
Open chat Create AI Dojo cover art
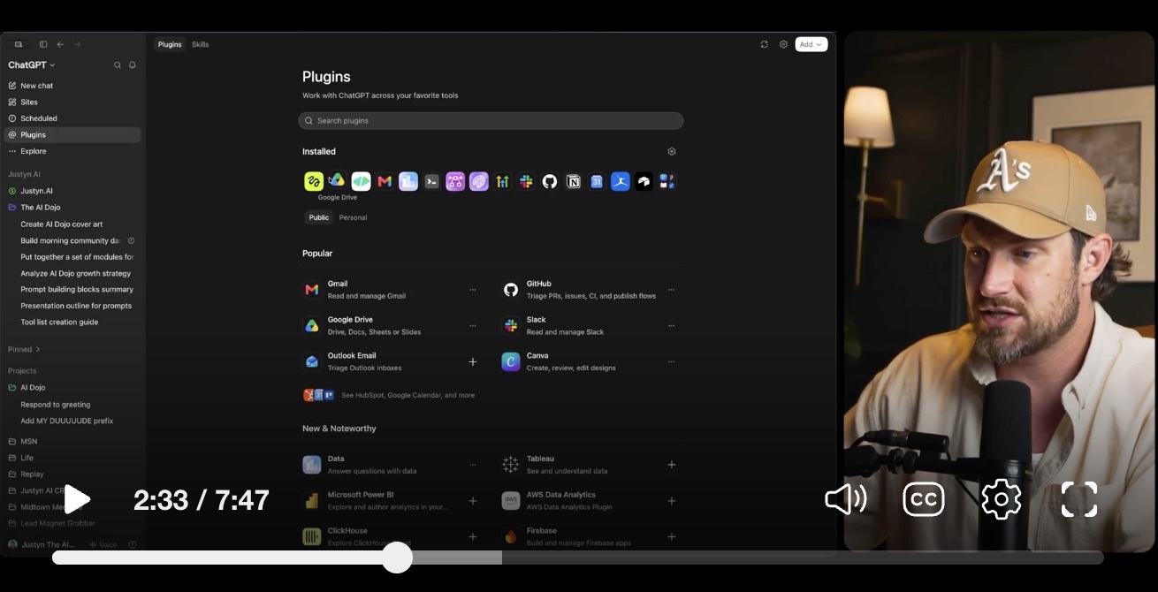click(x=62, y=224)
